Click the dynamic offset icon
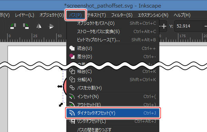Screen dimensions: 207x132 [x=72, y=113]
